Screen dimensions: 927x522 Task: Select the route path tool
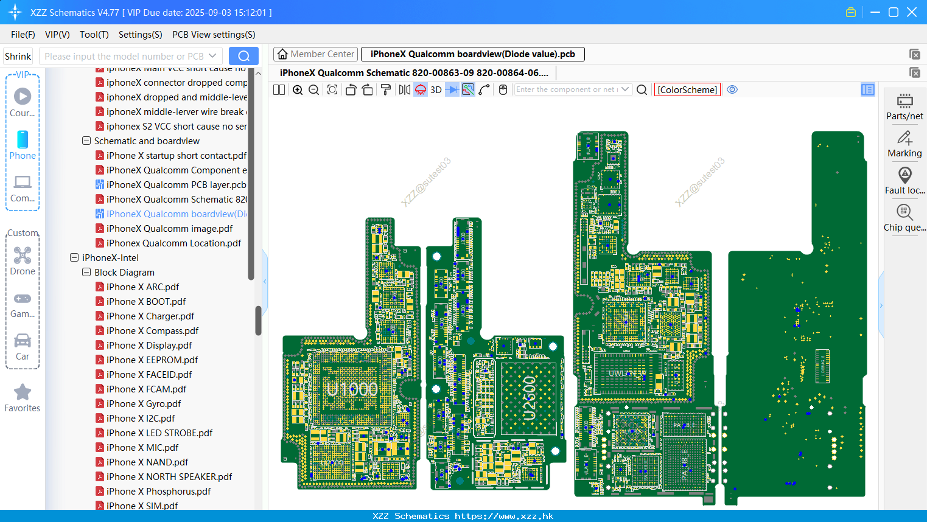(x=484, y=90)
